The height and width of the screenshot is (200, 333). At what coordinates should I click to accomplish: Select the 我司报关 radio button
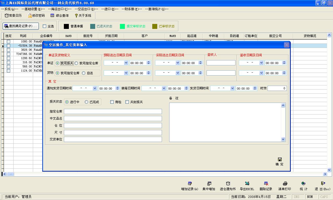[57, 63]
